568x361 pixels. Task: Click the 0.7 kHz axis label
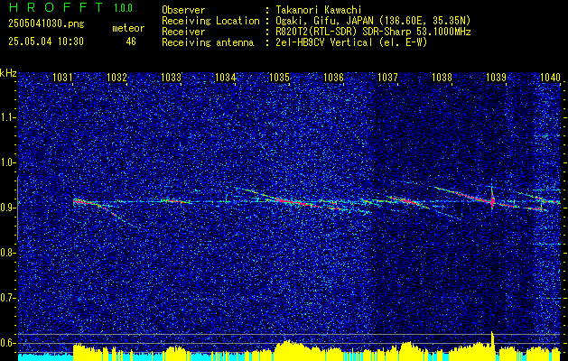coord(8,298)
